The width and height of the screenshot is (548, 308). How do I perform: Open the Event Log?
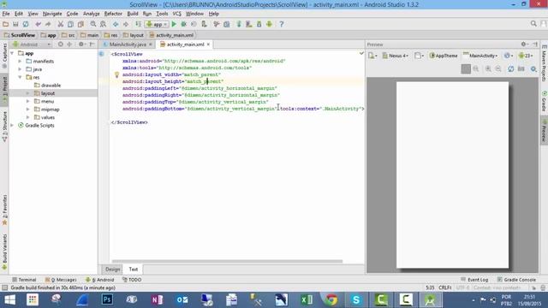(474, 280)
